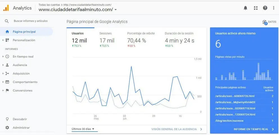
Task: Click the 02 jun. peak on users chart
Action: [131, 66]
